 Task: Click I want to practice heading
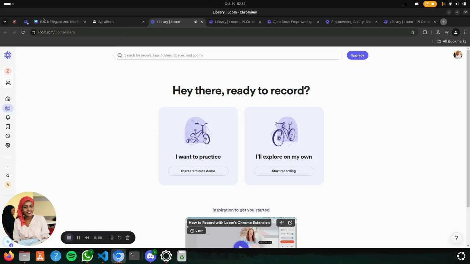coord(198,157)
